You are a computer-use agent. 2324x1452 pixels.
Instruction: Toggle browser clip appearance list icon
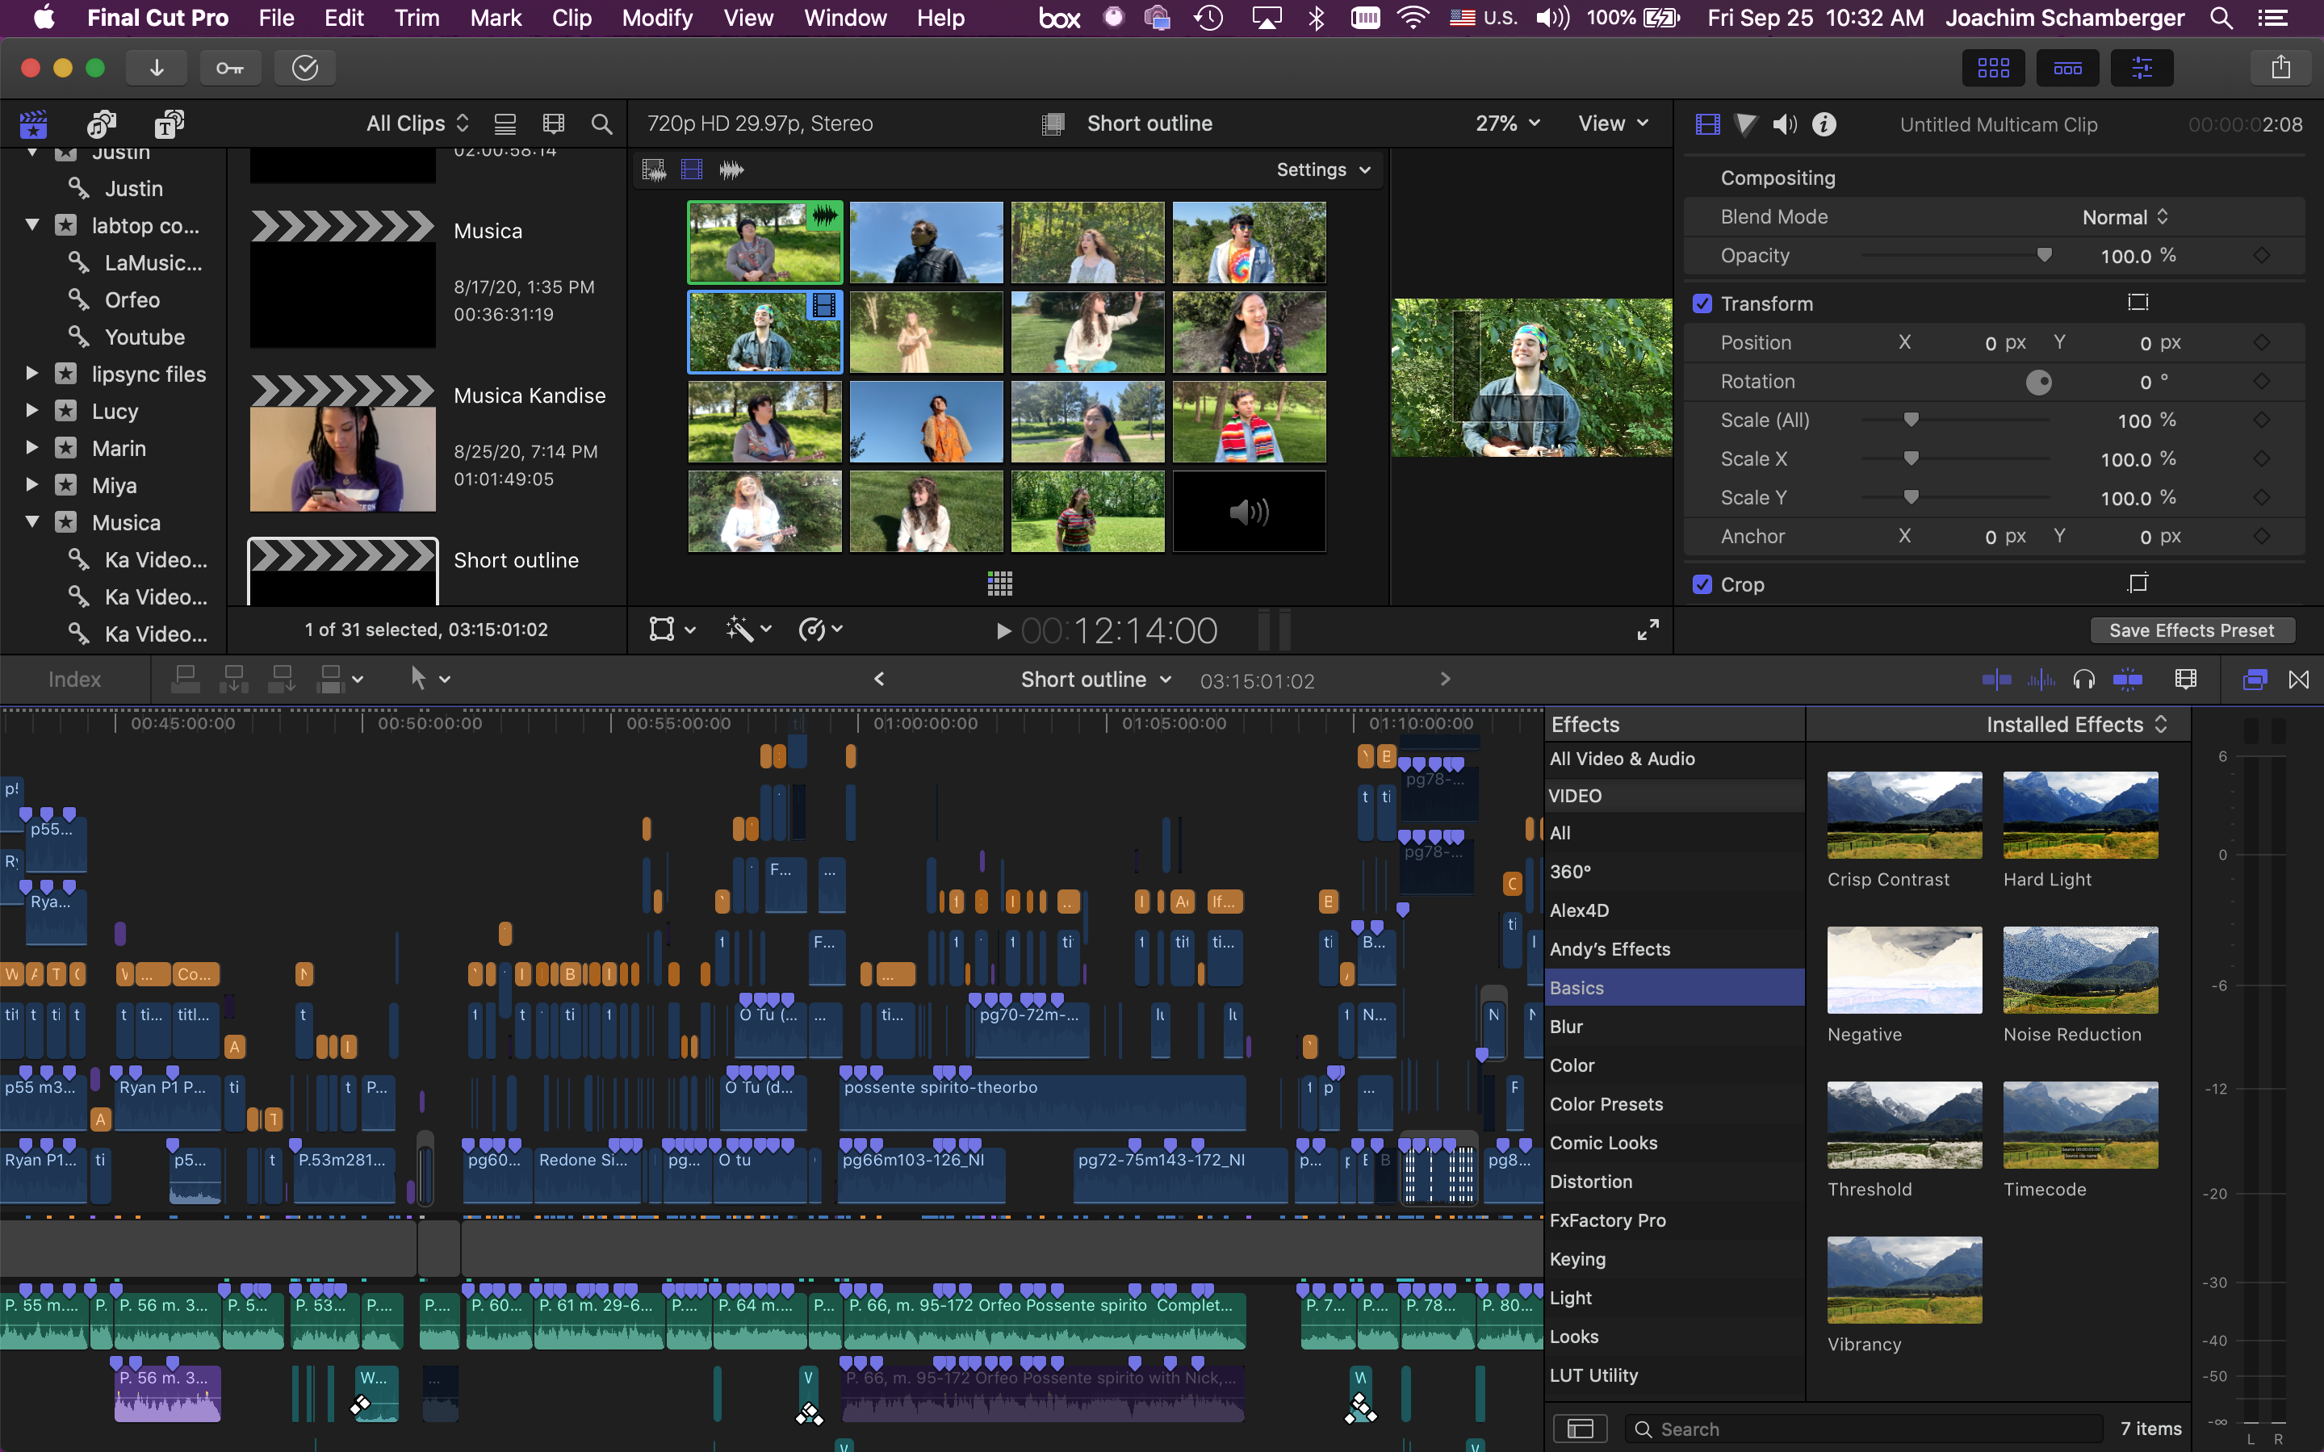click(x=505, y=123)
